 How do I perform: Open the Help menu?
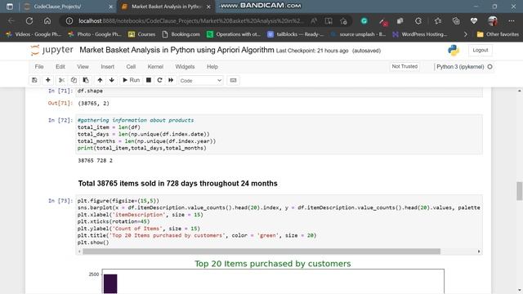click(x=212, y=67)
